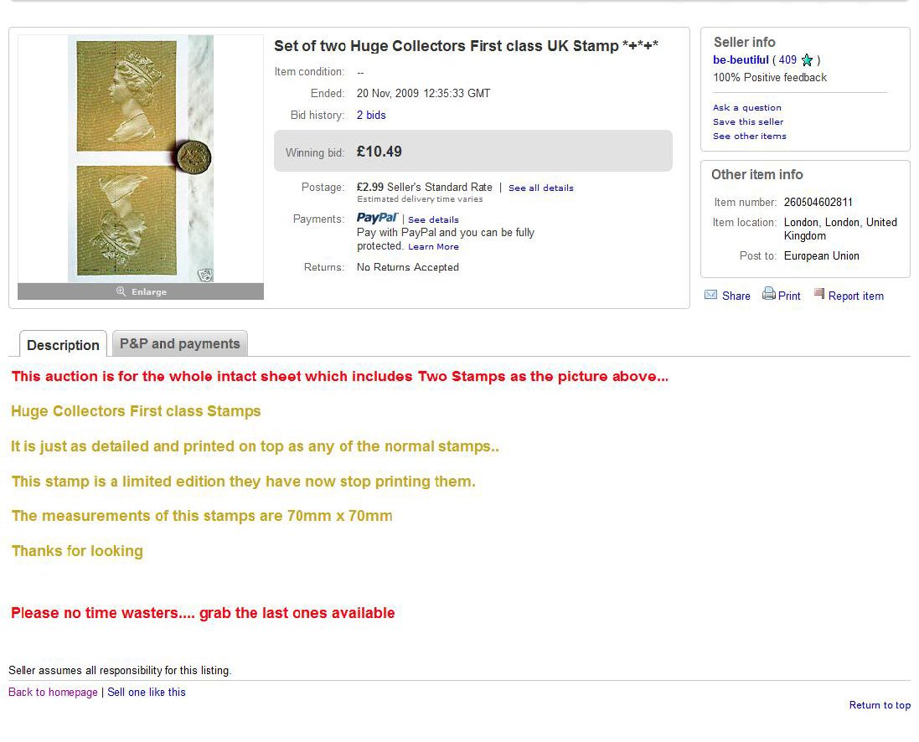Viewport: 919px width, 742px height.
Task: Click the Print printer icon
Action: pyautogui.click(x=768, y=295)
